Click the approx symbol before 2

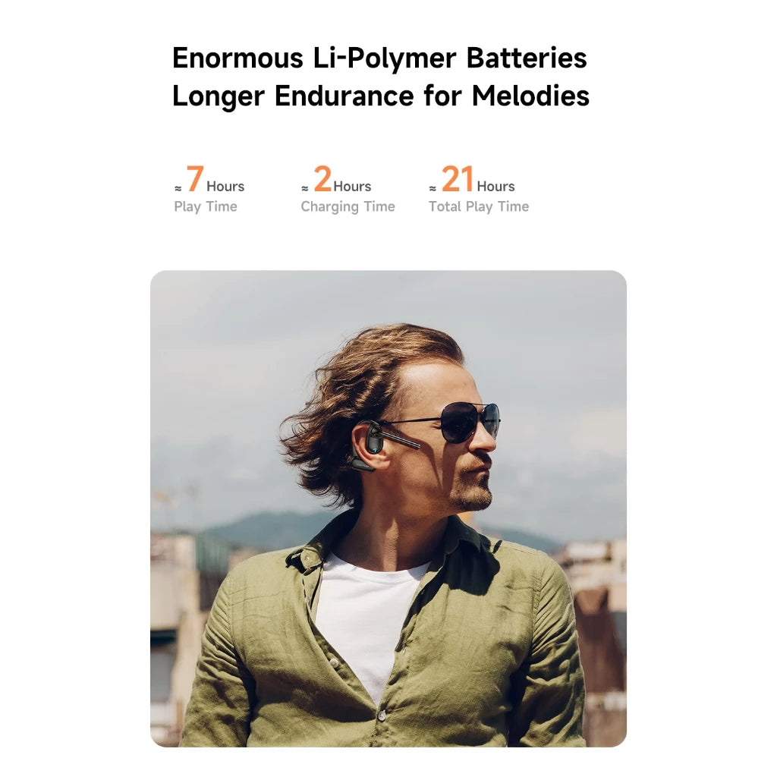tap(305, 188)
